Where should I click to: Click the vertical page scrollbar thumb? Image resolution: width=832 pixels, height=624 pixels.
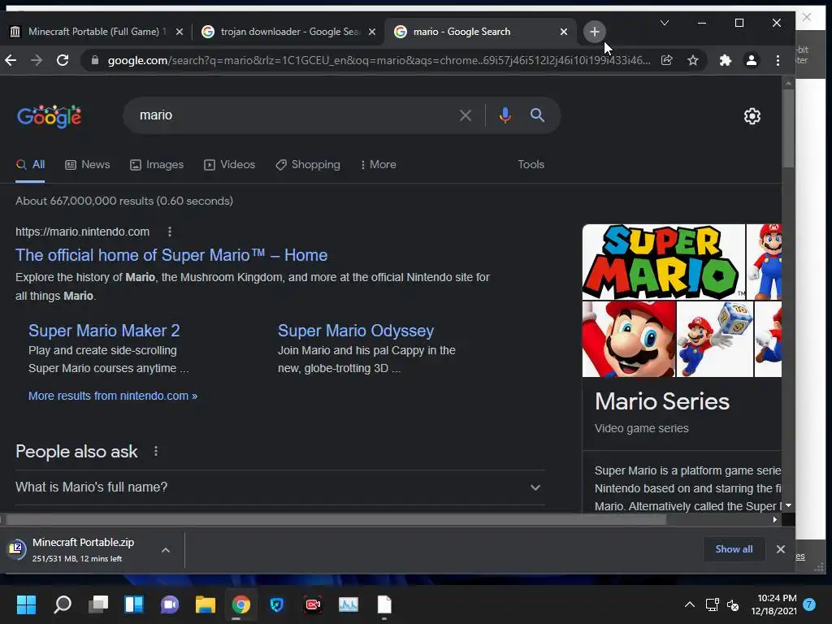(788, 128)
